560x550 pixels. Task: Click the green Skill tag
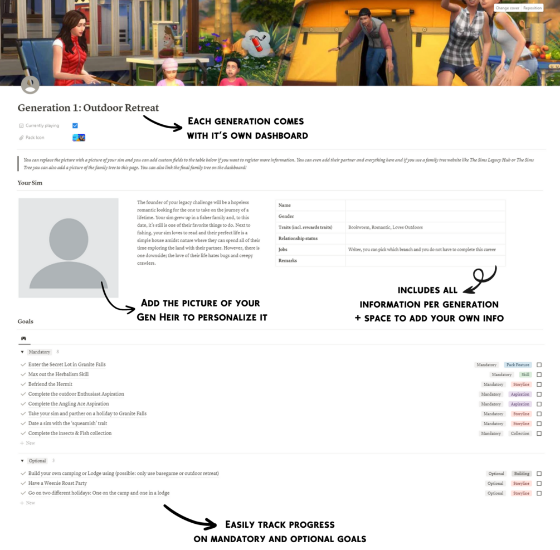point(525,374)
